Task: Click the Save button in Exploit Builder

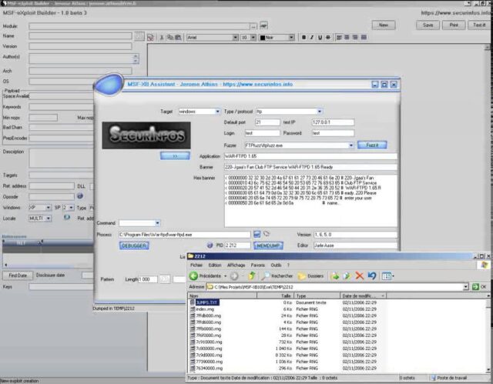Action: point(428,25)
